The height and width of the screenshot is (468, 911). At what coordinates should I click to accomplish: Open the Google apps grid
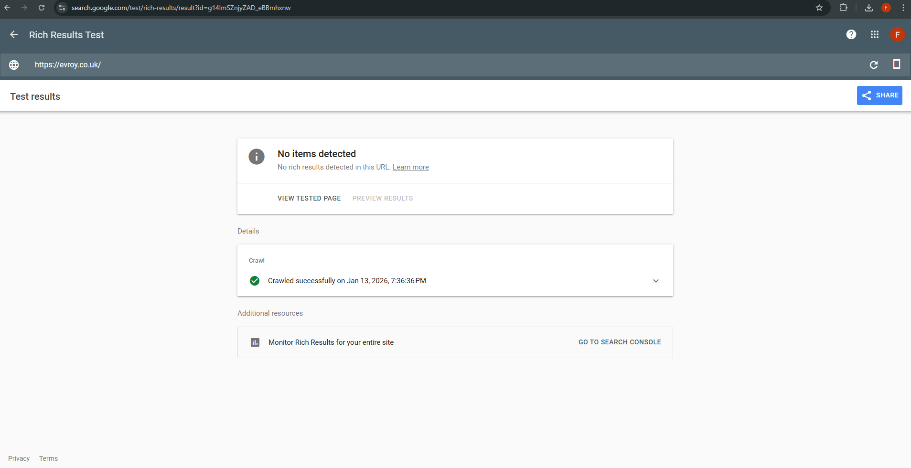874,35
